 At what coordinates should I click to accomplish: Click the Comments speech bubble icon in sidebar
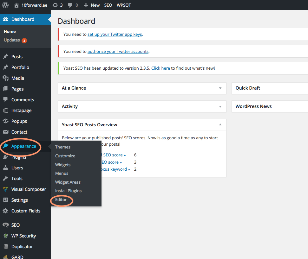(5, 99)
